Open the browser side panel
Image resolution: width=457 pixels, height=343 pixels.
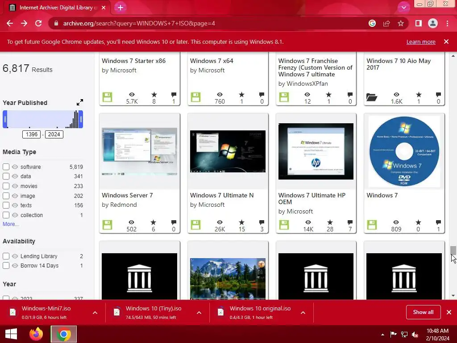pyautogui.click(x=419, y=23)
